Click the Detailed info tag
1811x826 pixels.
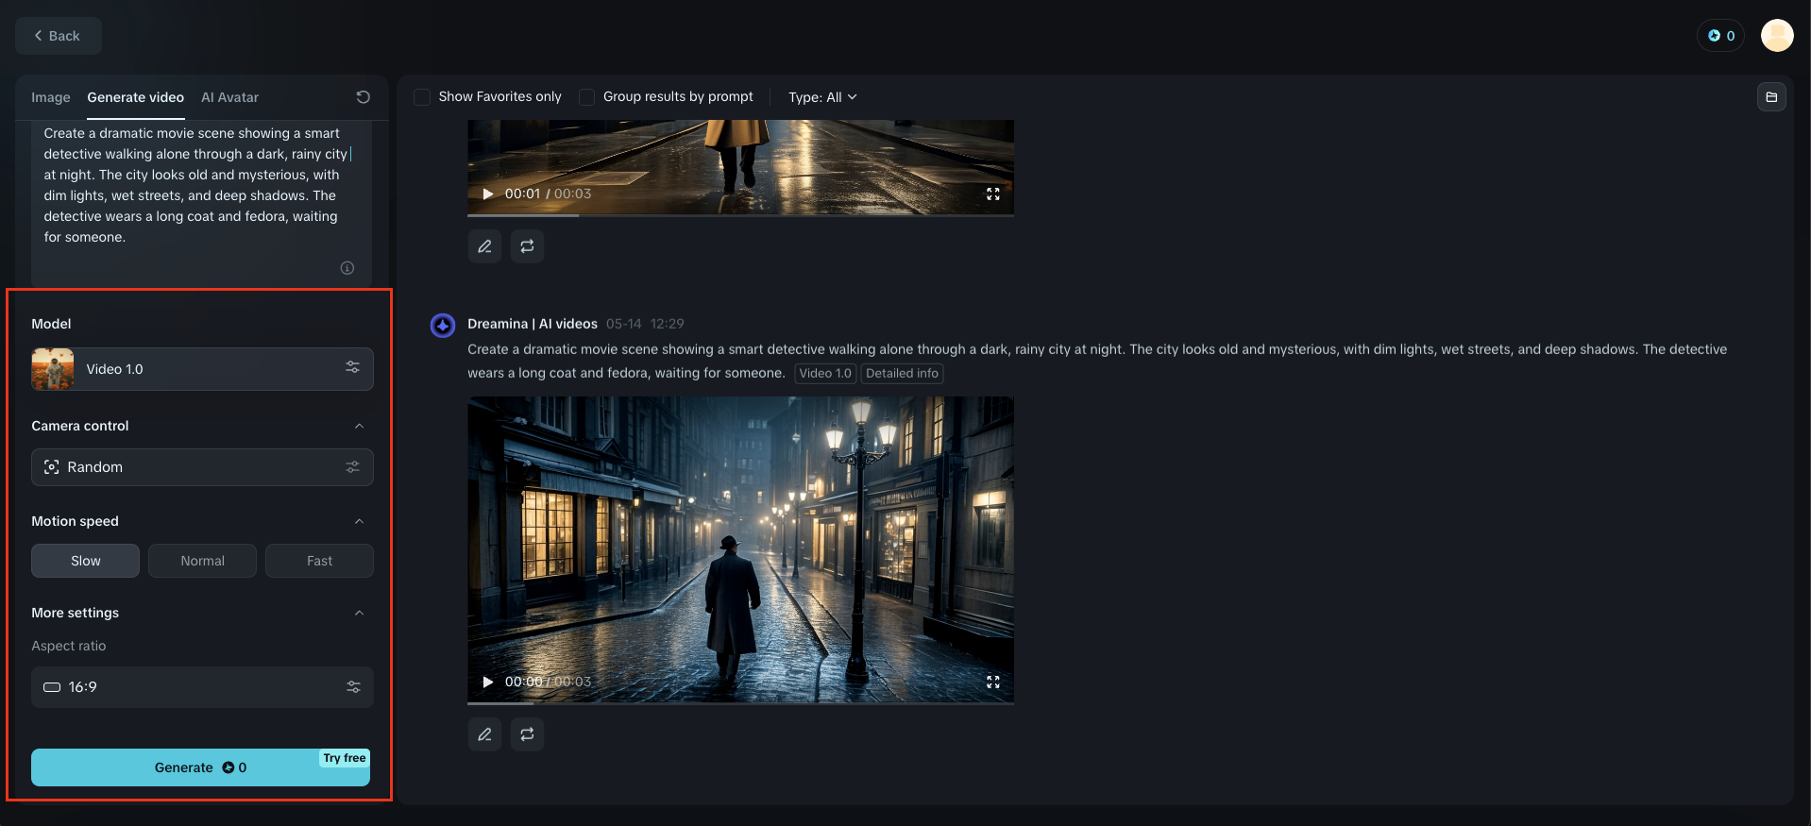point(902,374)
